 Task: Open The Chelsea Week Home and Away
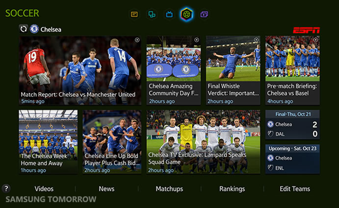[48, 142]
